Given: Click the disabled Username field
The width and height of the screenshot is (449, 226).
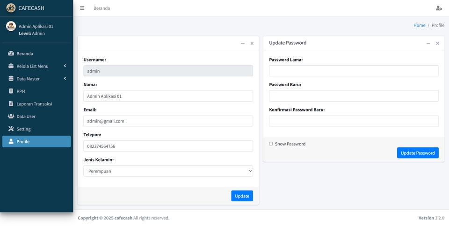Looking at the screenshot, I should pos(168,71).
